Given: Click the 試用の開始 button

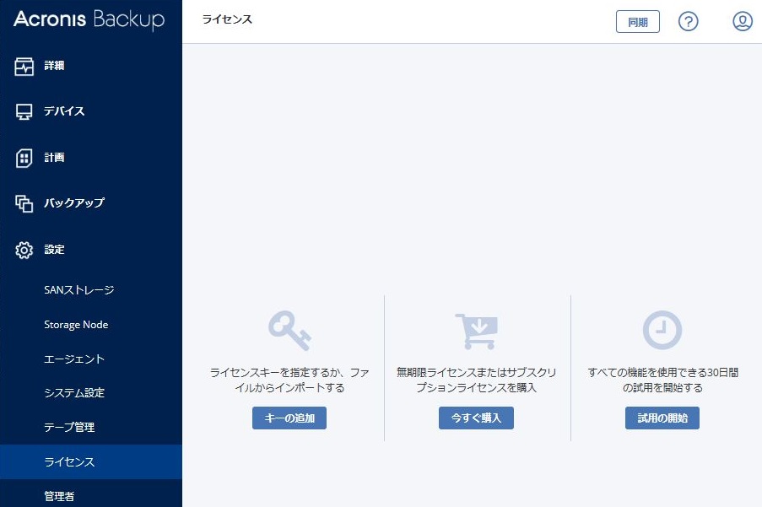Looking at the screenshot, I should [x=662, y=418].
